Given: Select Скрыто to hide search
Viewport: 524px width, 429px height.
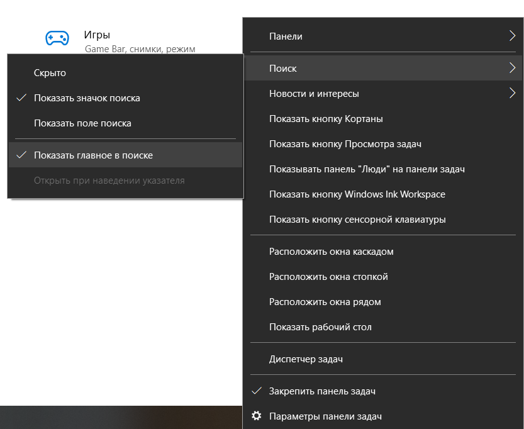Looking at the screenshot, I should pos(49,73).
